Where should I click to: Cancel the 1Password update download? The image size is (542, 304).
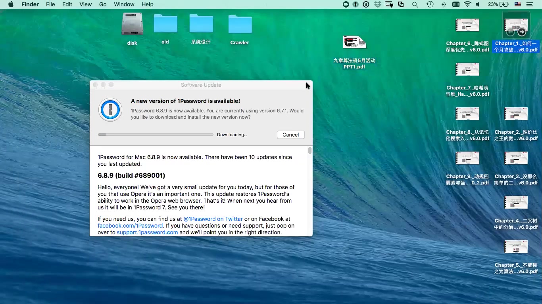pos(290,135)
